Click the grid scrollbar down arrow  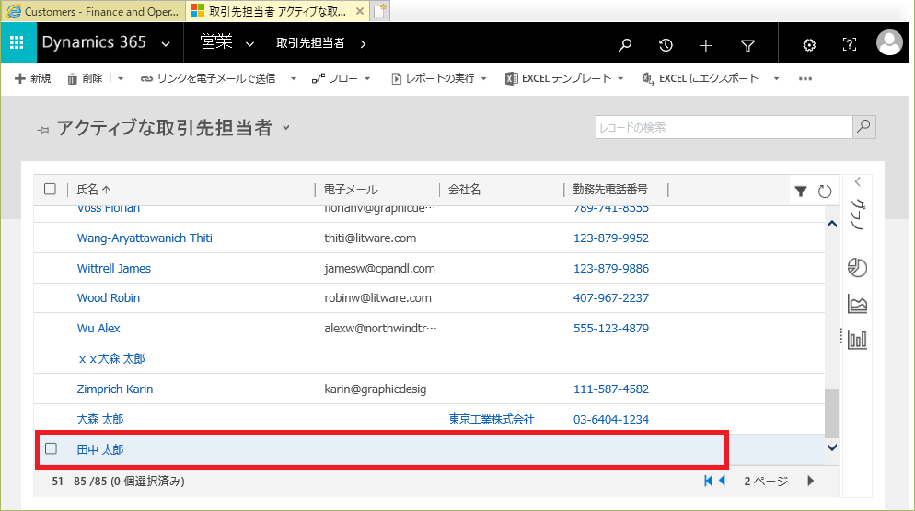click(832, 447)
